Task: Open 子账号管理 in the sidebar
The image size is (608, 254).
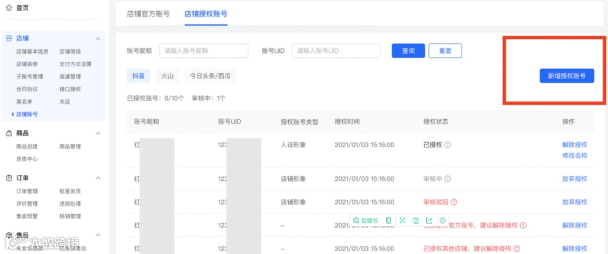Action: click(x=29, y=76)
